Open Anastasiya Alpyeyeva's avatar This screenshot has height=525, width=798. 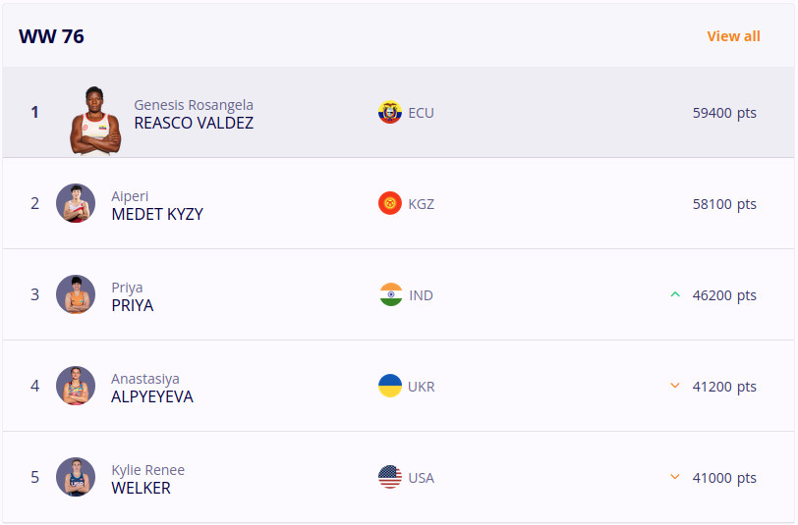(76, 386)
